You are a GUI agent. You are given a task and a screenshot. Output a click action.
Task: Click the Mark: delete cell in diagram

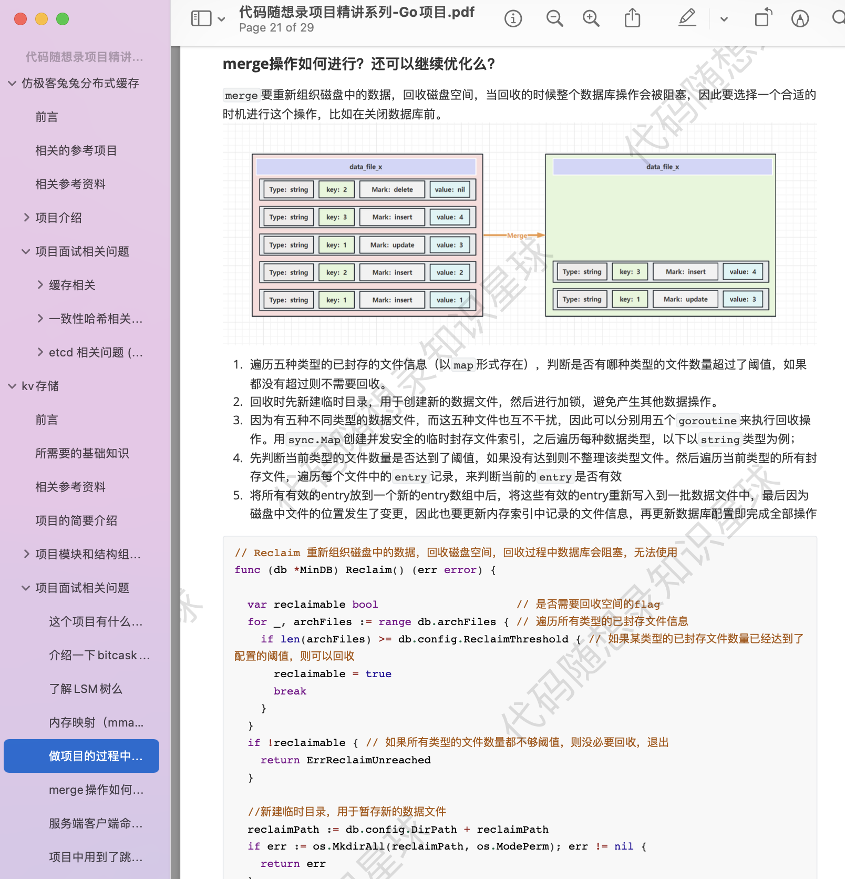click(x=392, y=189)
